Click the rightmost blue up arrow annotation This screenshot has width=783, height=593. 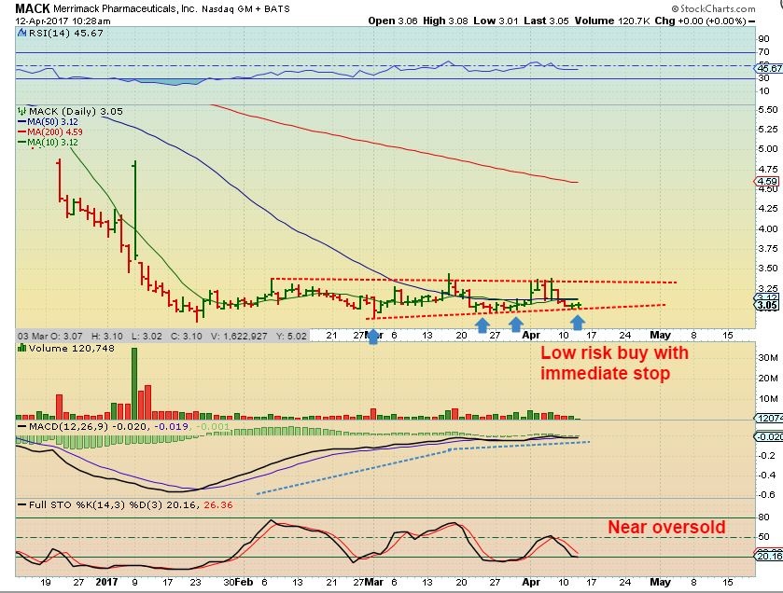pyautogui.click(x=578, y=324)
